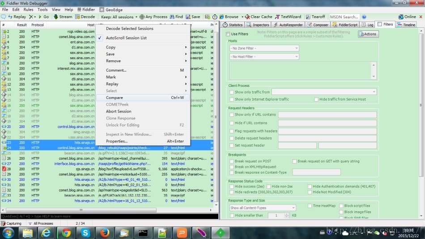Open Google Chrome from taskbar

point(66,233)
